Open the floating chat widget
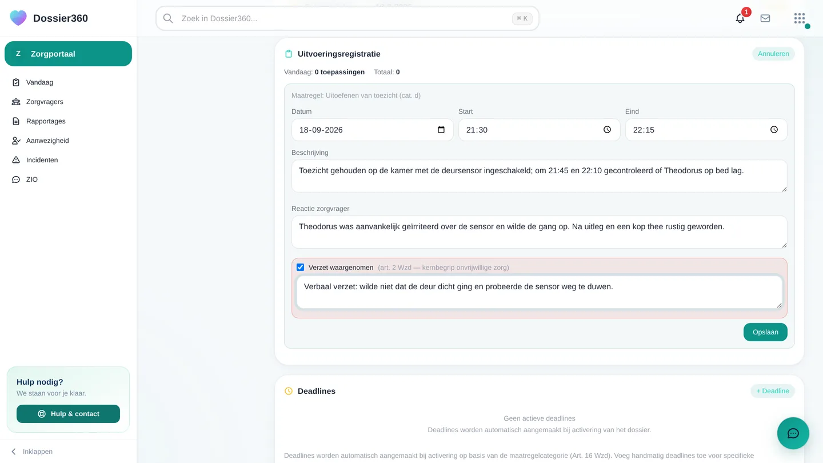 pyautogui.click(x=793, y=433)
